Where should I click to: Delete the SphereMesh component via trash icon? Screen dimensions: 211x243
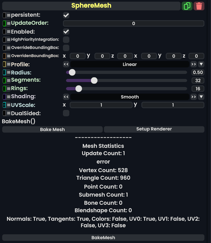(x=200, y=6)
